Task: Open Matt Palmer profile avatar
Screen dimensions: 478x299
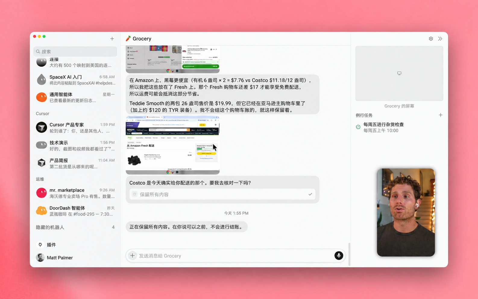Action: tap(40, 257)
